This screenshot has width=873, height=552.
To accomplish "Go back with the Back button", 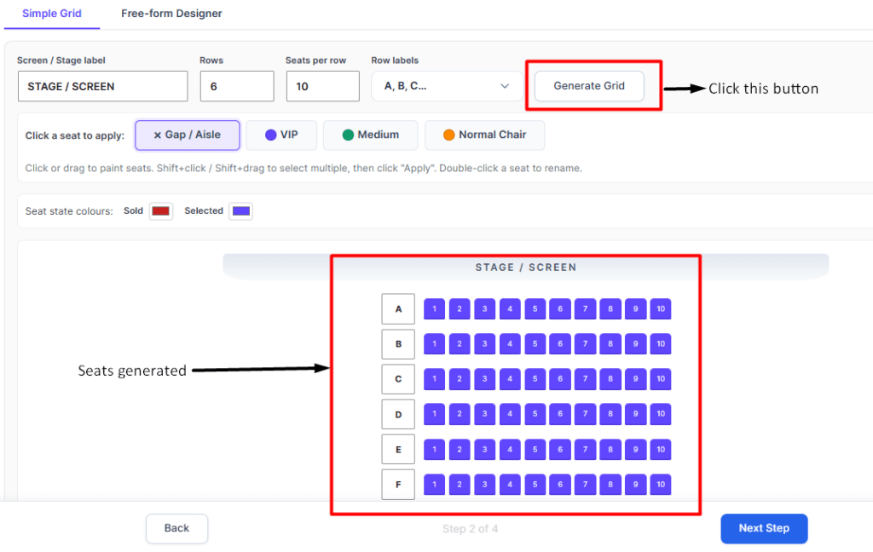I will point(177,529).
